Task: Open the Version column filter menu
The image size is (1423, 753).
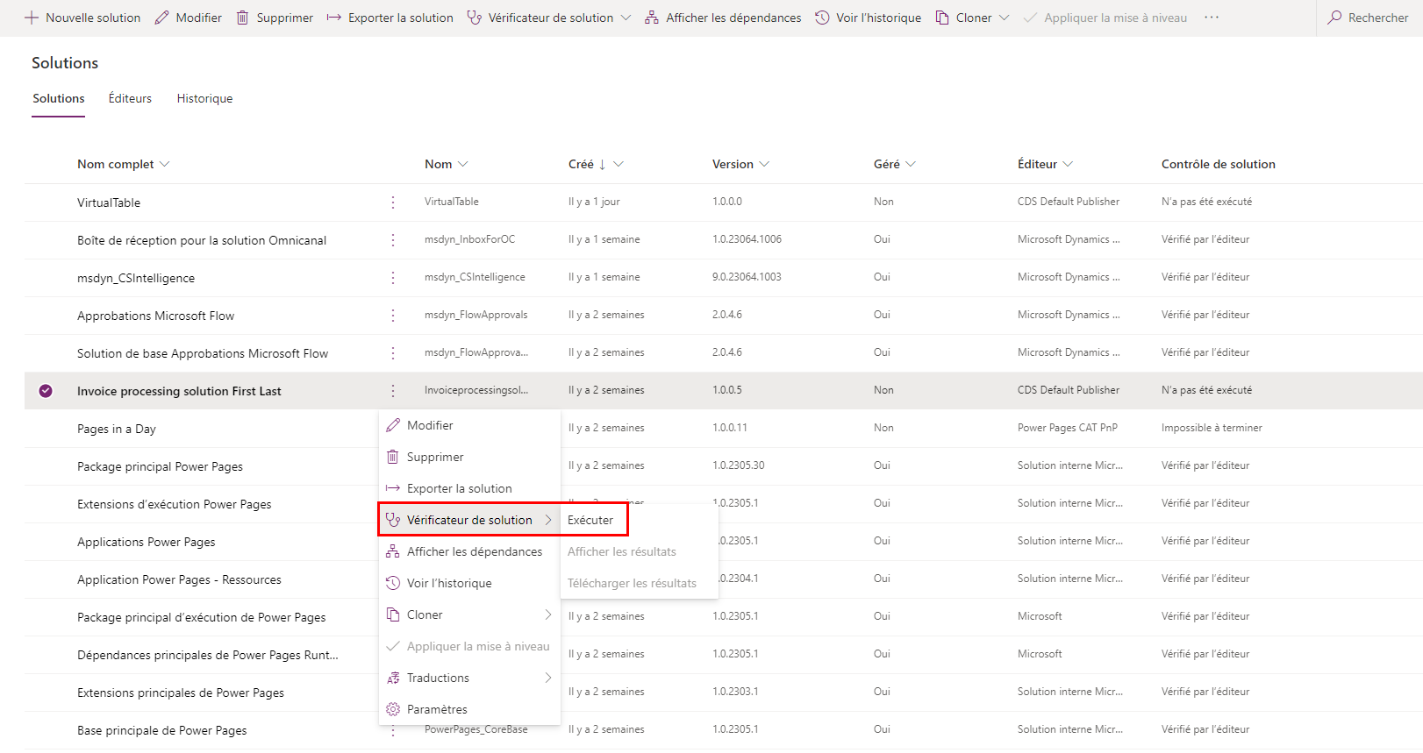Action: (x=764, y=164)
